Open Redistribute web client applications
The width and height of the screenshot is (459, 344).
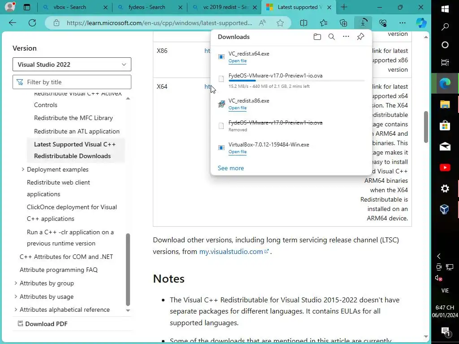[x=59, y=188]
